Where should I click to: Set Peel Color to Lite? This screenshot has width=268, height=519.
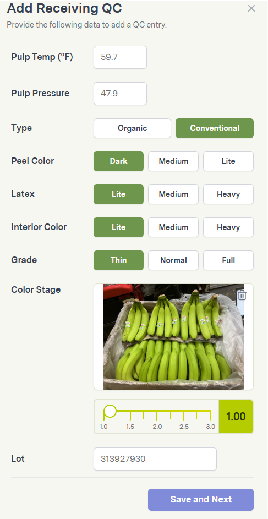click(228, 161)
